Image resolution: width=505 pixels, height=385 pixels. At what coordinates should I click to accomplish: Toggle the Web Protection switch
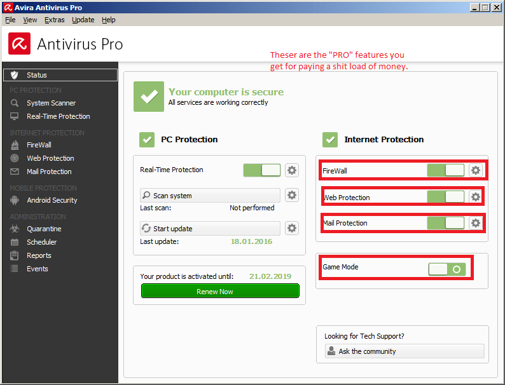point(446,196)
